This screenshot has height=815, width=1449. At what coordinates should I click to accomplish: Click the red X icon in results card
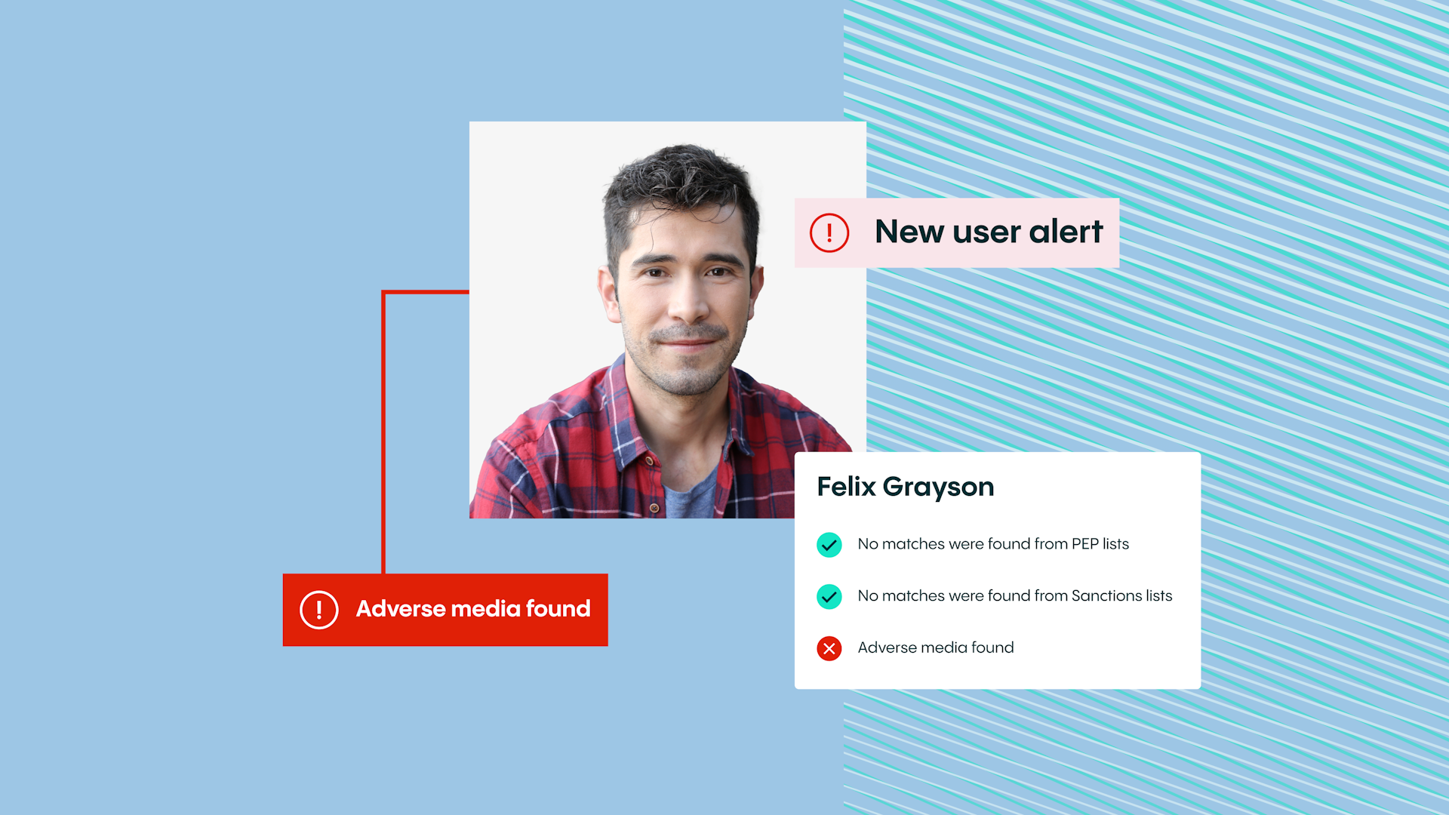(829, 648)
